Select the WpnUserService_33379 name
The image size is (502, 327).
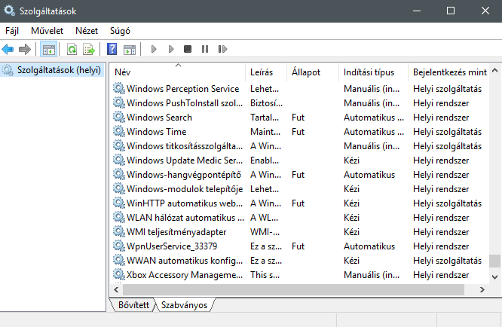(172, 246)
